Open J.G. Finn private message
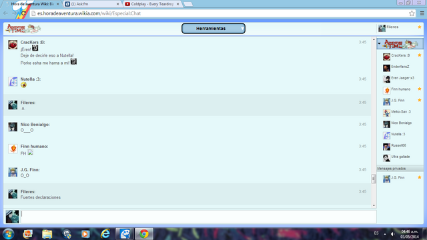This screenshot has height=240, width=427. 400,178
